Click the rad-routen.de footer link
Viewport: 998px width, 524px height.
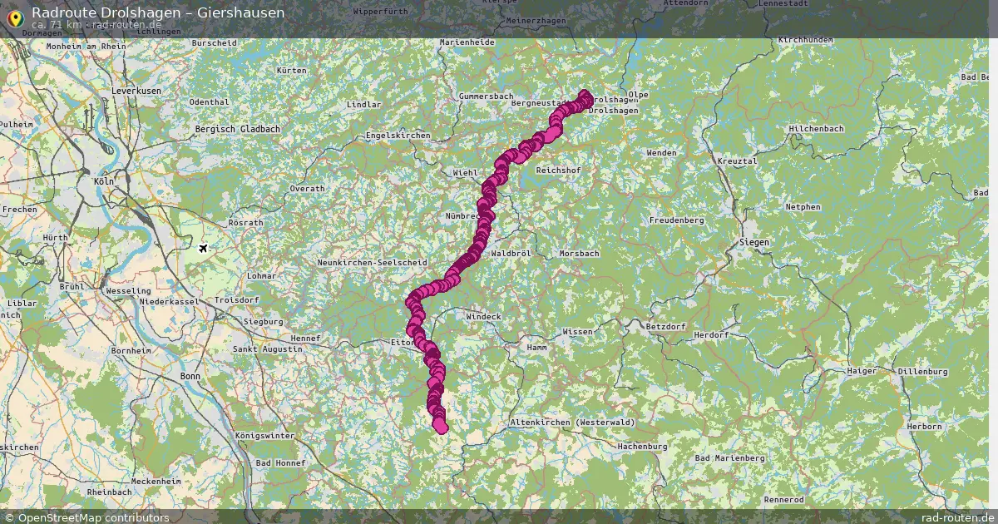pyautogui.click(x=958, y=517)
